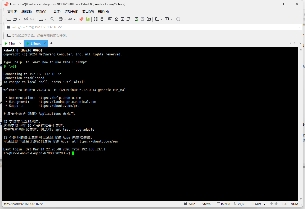Click the CAP indicator in status bar
Viewport: 305px width, 209px height.
(x=285, y=204)
